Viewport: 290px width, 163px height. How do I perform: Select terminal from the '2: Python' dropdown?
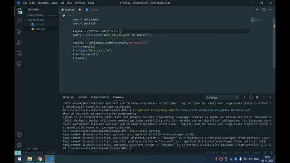tap(222, 97)
